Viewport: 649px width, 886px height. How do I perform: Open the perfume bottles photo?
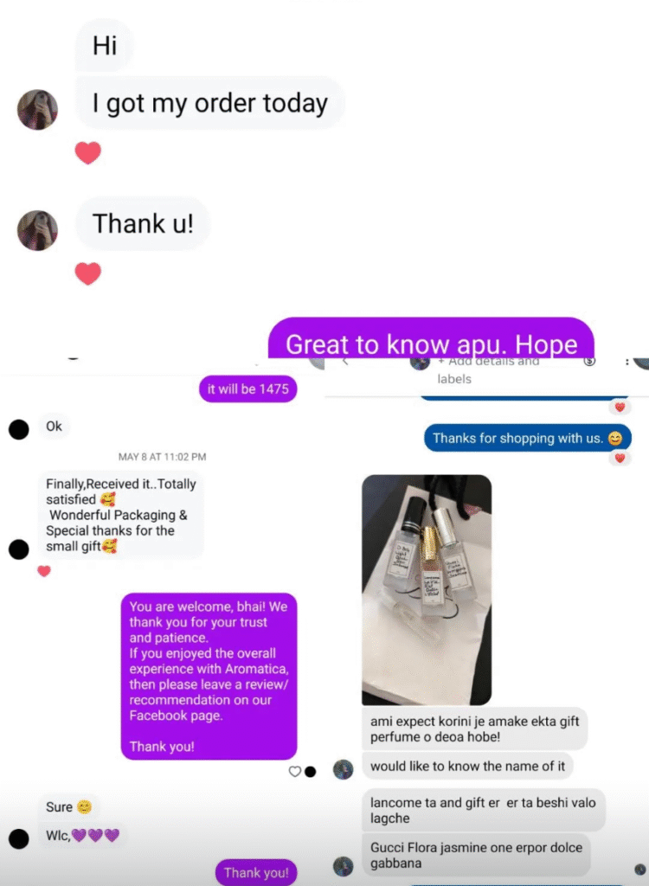[427, 590]
